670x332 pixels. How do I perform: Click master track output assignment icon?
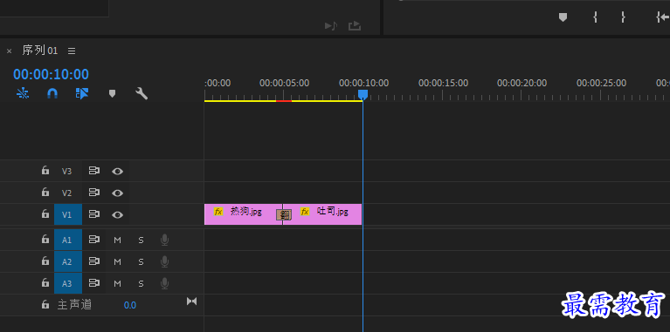click(x=192, y=302)
